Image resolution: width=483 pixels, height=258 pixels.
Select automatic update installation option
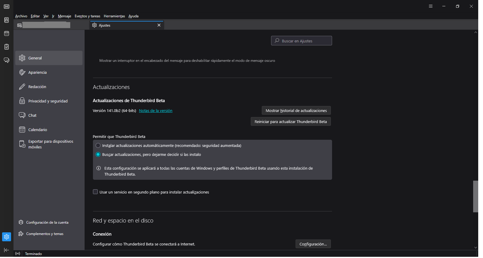pyautogui.click(x=98, y=146)
